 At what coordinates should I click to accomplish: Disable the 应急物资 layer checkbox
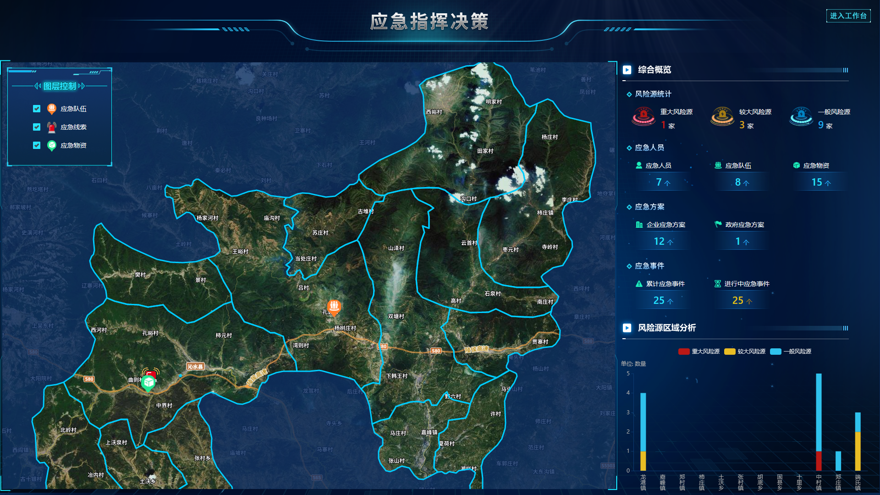tap(37, 145)
